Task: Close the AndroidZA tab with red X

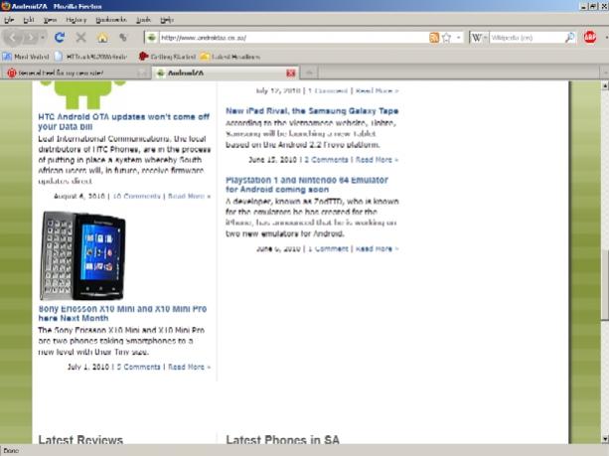Action: point(290,74)
